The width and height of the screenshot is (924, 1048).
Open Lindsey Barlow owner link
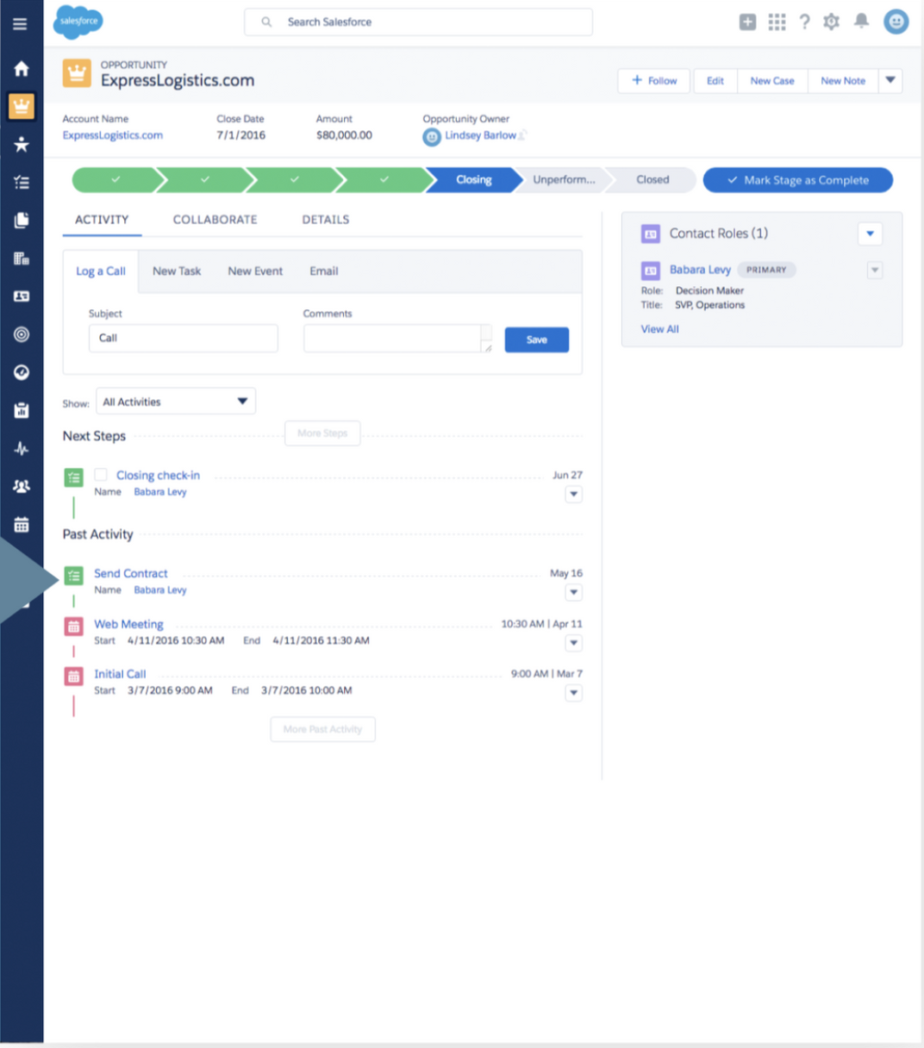tap(480, 135)
